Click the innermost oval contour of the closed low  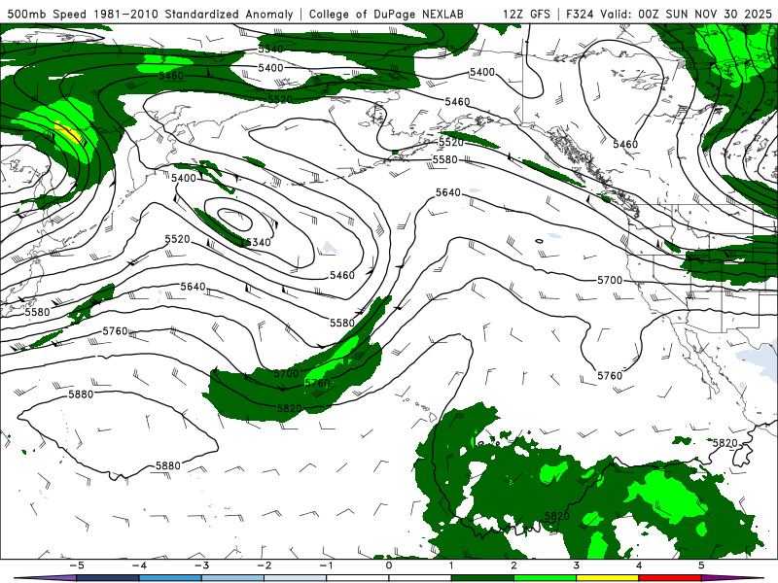[235, 219]
